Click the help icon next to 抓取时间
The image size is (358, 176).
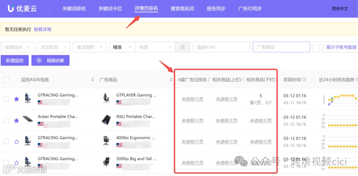(x=304, y=80)
